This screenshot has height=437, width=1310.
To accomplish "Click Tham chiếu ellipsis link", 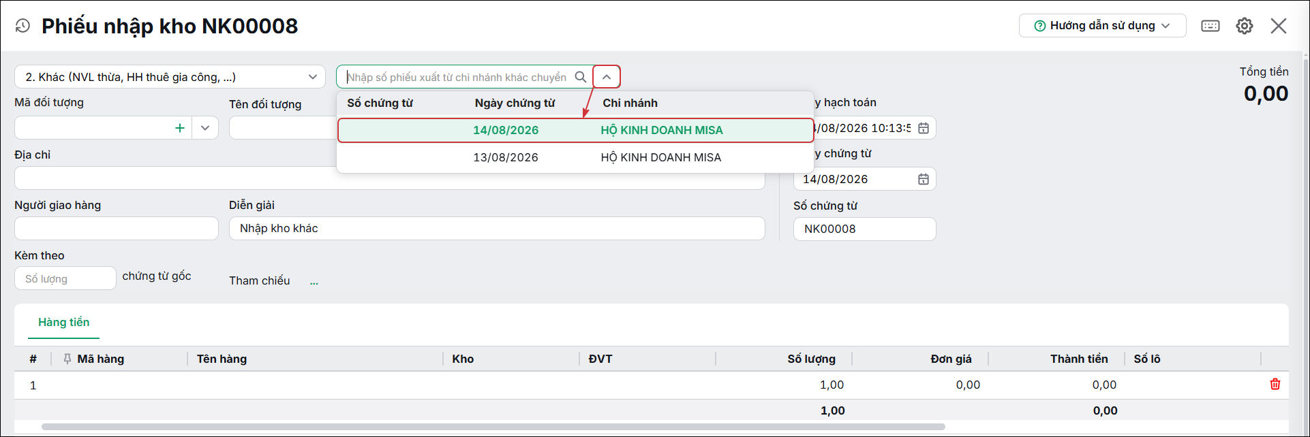I will [314, 281].
